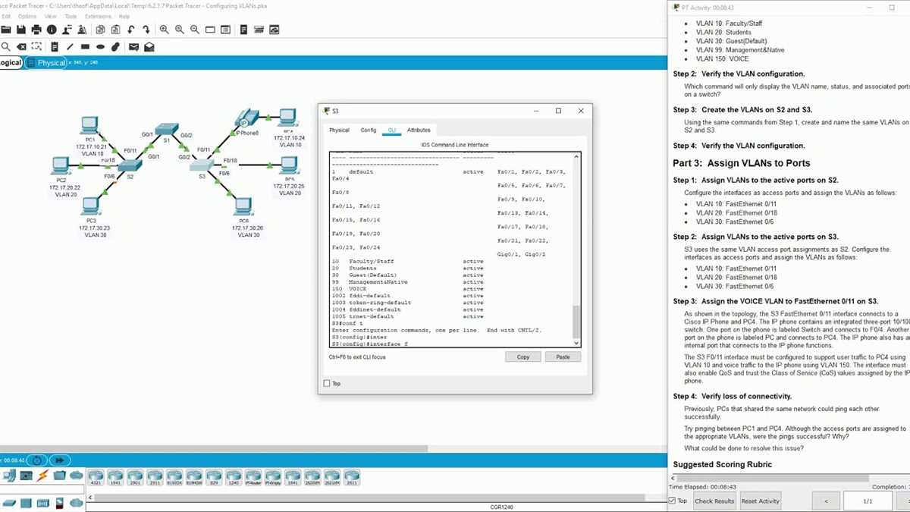Click Fast Forward Time button
The image size is (910, 512).
[59, 460]
